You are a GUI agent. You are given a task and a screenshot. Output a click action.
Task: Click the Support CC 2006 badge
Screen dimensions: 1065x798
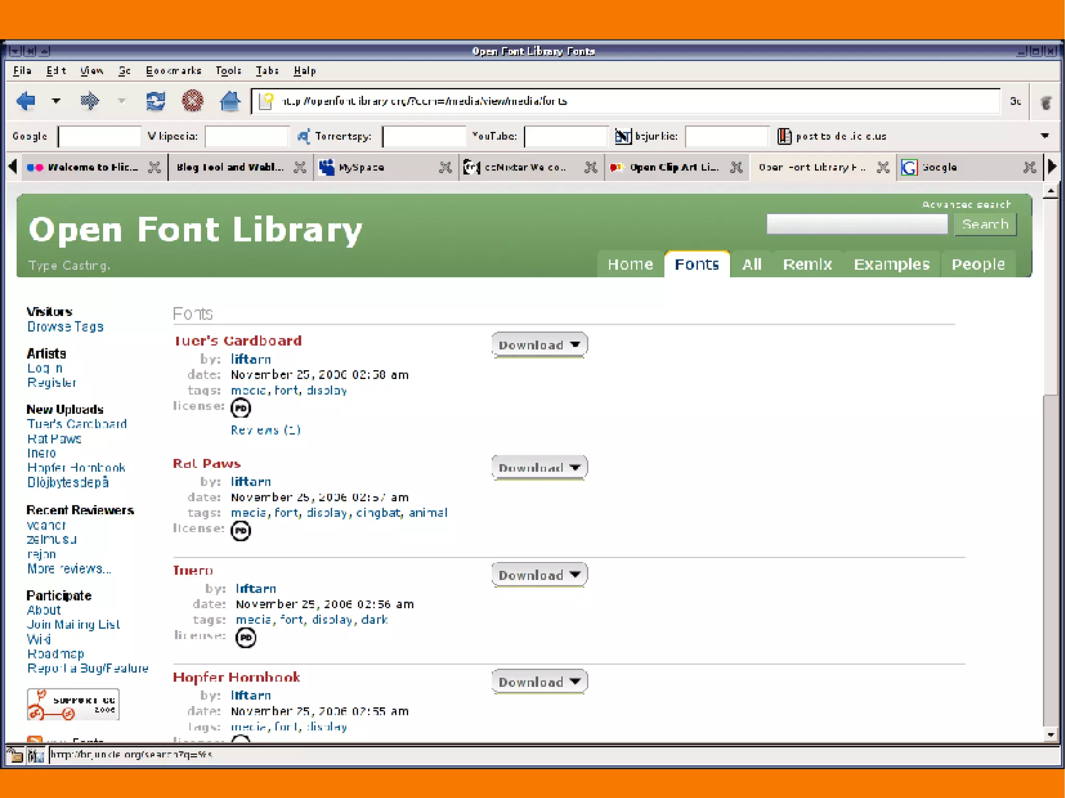pos(73,704)
